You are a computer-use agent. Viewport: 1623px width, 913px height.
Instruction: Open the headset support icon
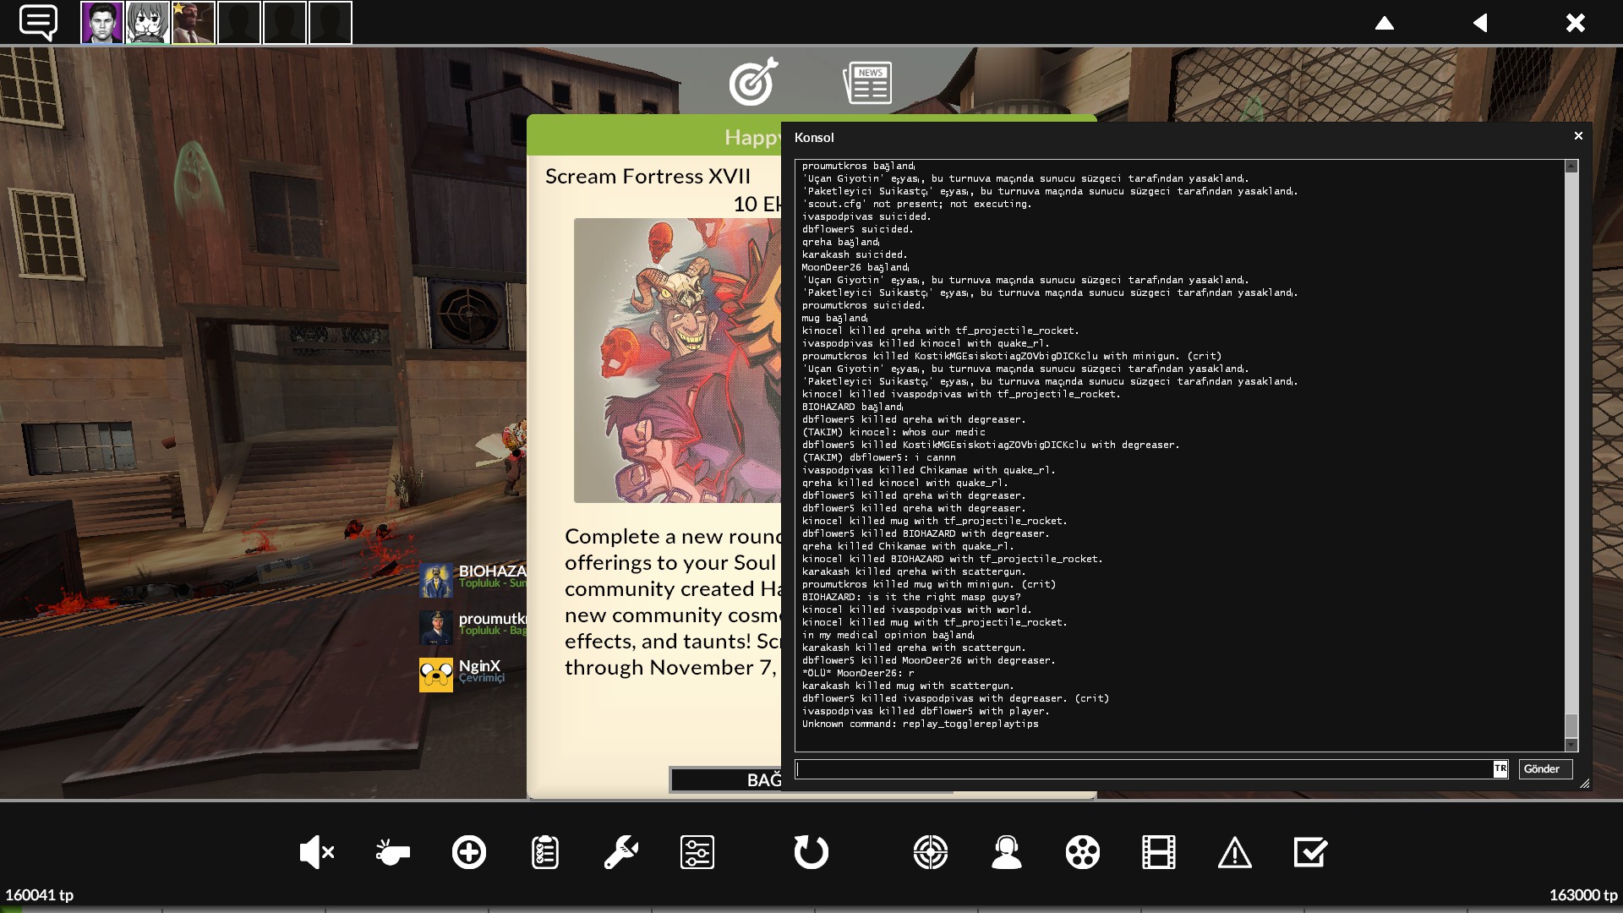1006,852
